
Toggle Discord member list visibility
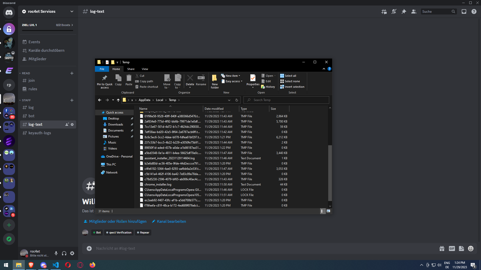(x=414, y=11)
